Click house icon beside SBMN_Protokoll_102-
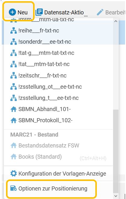Viewport: 126px width, 199px height. click(x=14, y=120)
